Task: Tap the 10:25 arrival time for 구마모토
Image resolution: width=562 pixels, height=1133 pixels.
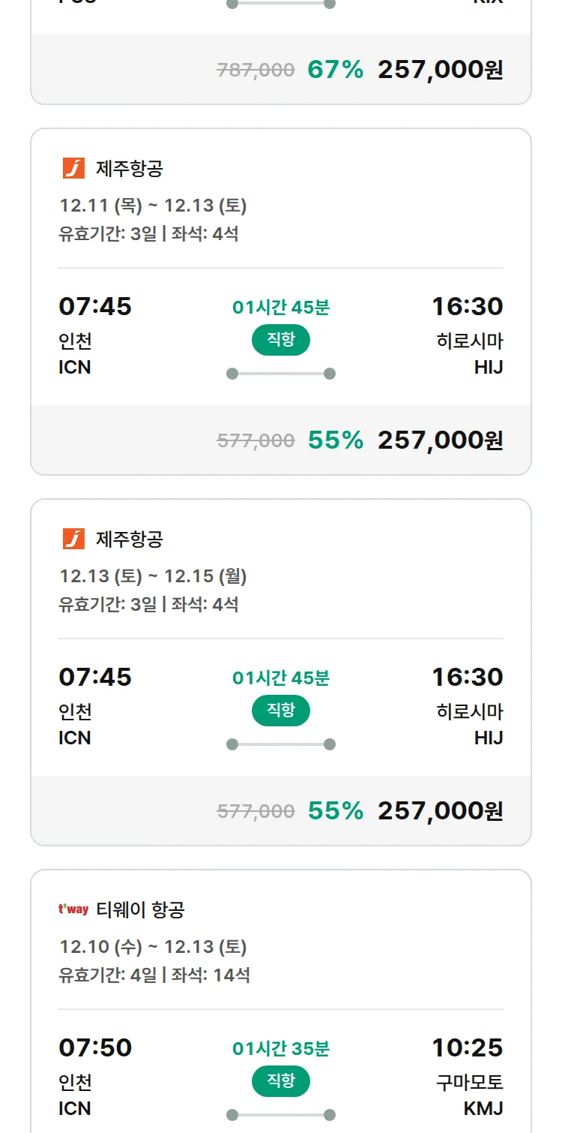Action: pyautogui.click(x=467, y=1047)
